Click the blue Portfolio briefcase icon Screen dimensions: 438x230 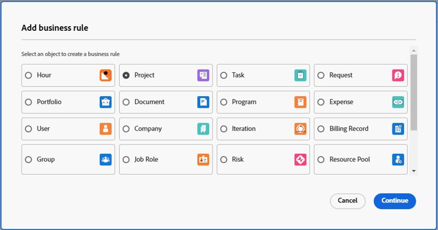[106, 102]
